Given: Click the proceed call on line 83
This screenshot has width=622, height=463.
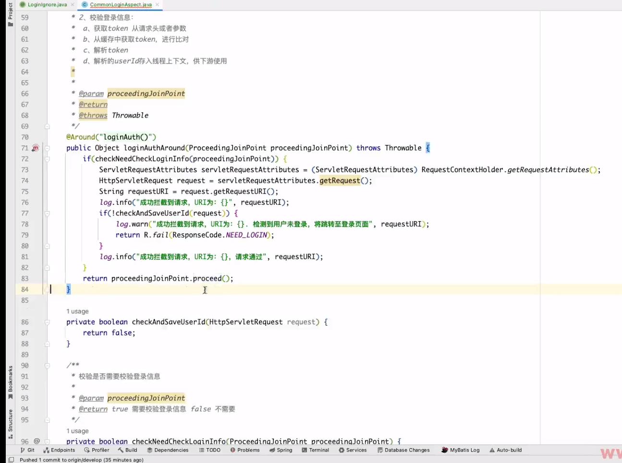Looking at the screenshot, I should coord(207,279).
